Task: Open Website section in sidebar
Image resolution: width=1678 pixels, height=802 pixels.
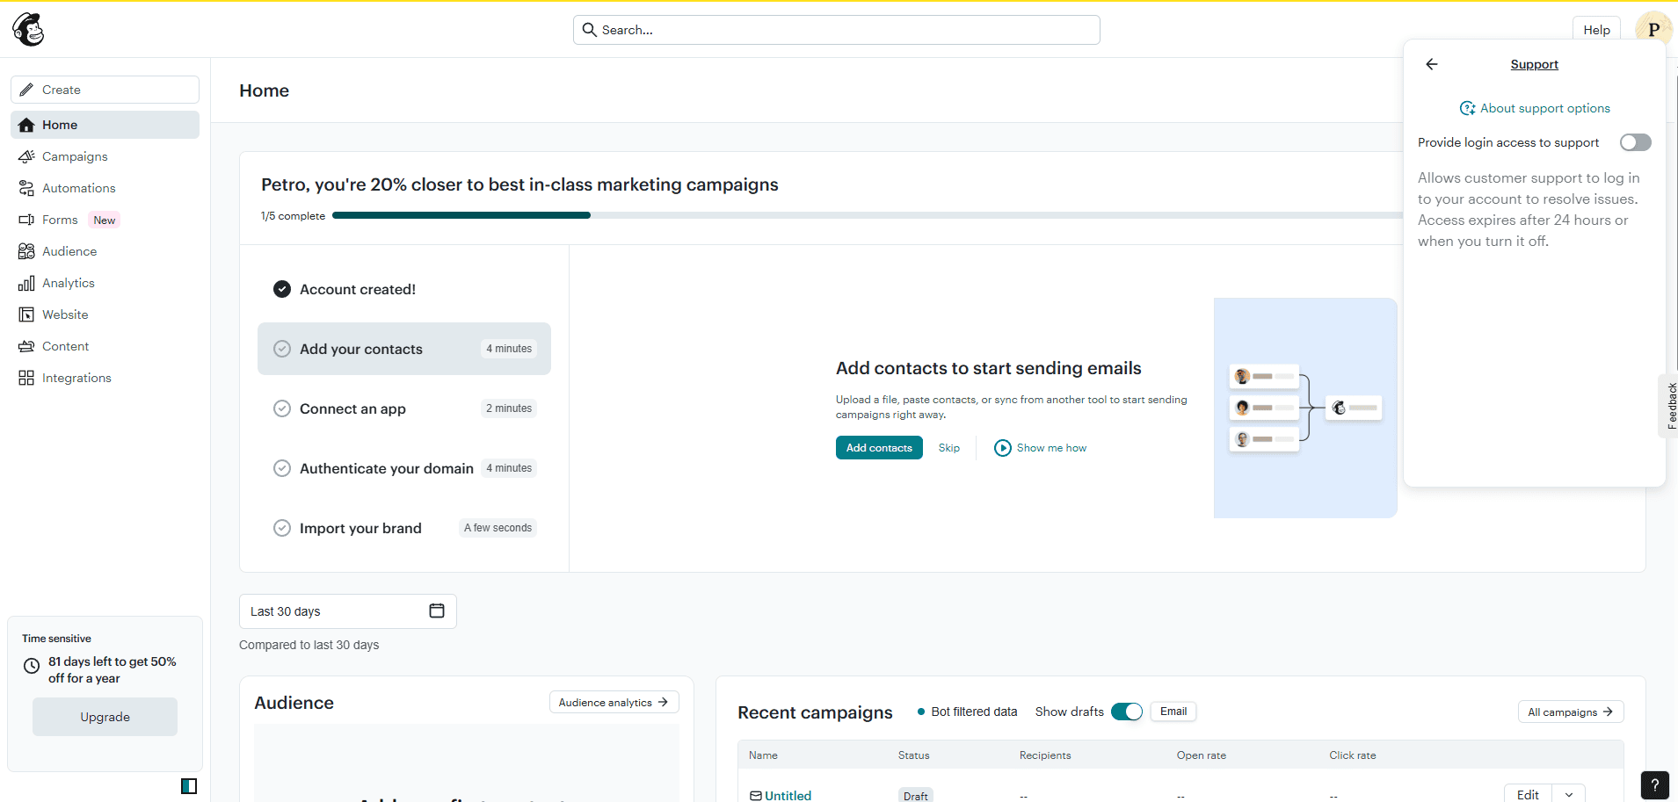Action: [105, 314]
